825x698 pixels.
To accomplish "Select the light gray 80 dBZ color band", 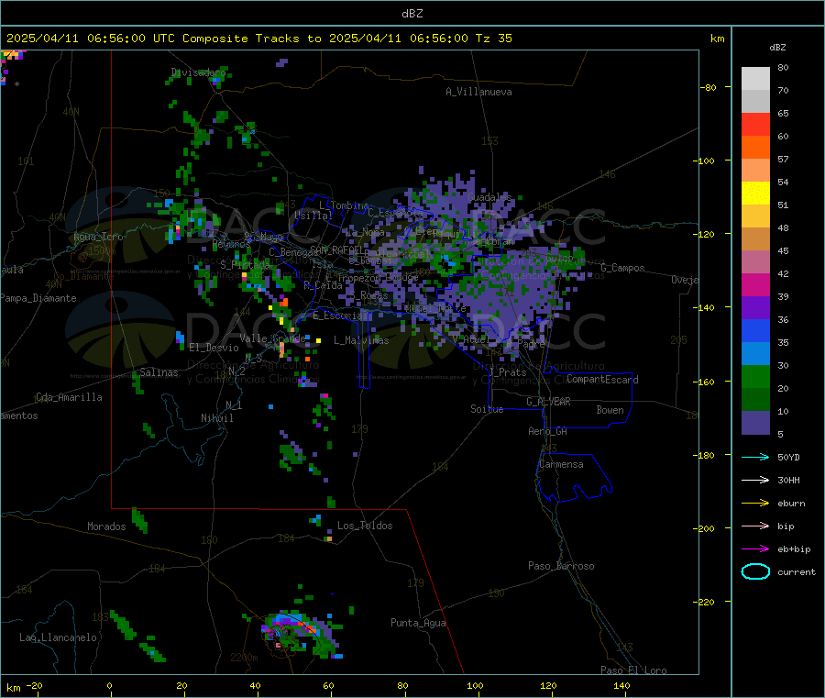I will pyautogui.click(x=755, y=79).
